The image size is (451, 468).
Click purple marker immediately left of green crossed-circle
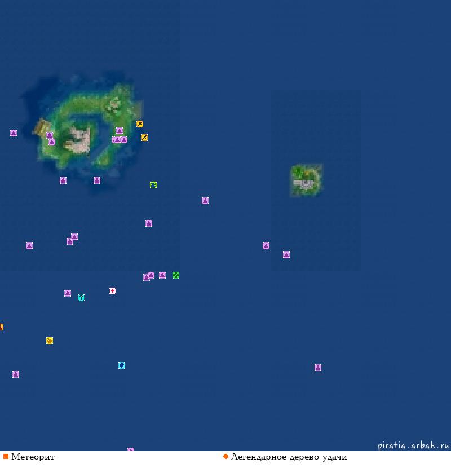162,275
